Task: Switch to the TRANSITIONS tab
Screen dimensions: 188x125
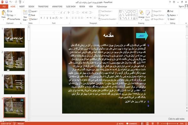Action: click(x=43, y=7)
